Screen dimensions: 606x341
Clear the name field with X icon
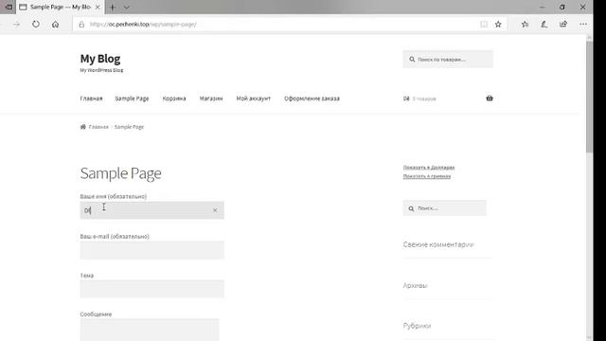[x=215, y=210]
